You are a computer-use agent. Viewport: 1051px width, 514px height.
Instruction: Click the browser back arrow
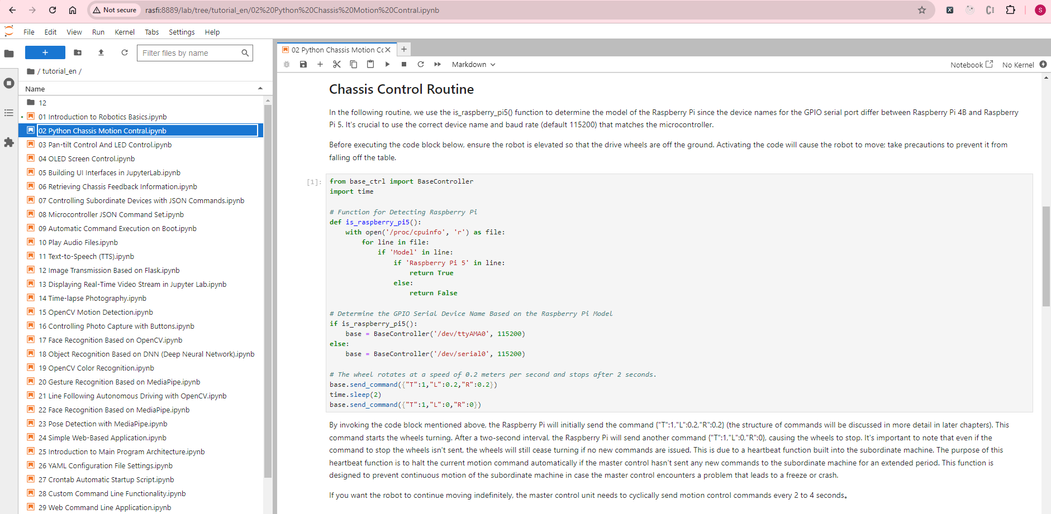12,10
